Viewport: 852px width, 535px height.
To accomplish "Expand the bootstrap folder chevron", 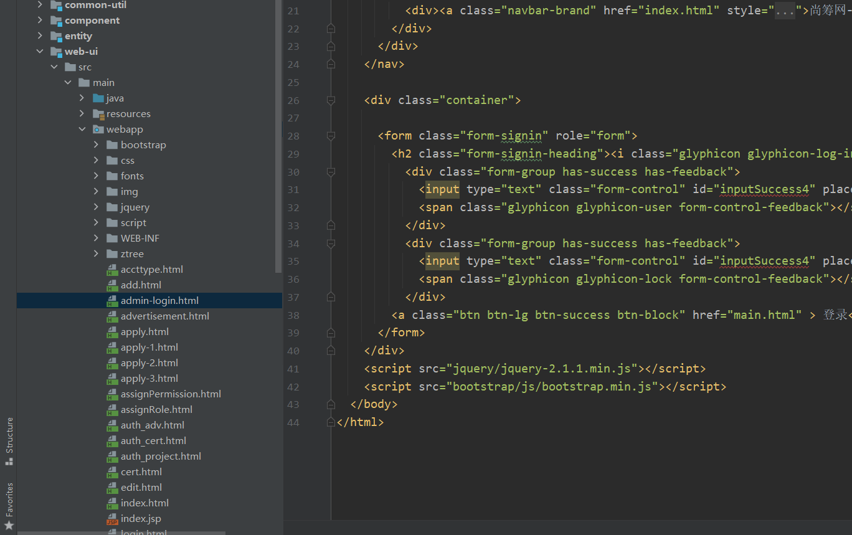I will click(x=96, y=145).
